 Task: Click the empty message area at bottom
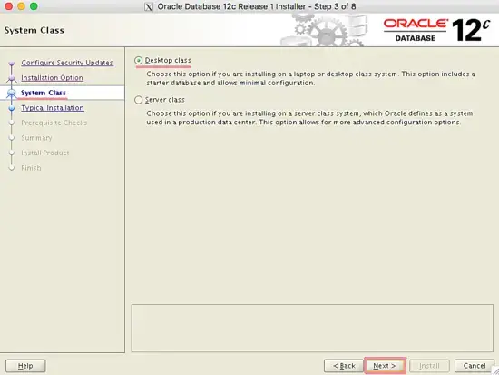point(312,328)
